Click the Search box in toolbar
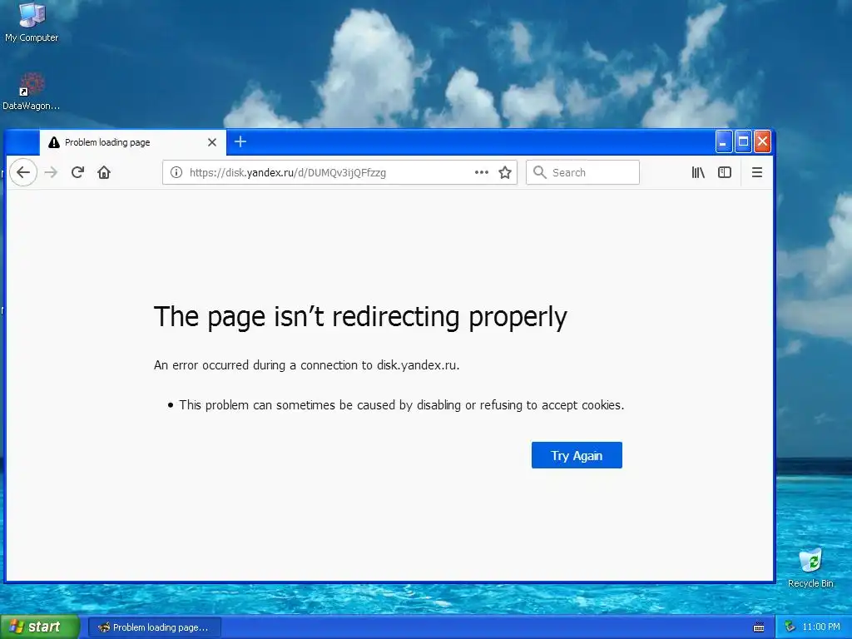The width and height of the screenshot is (852, 639). click(x=582, y=172)
